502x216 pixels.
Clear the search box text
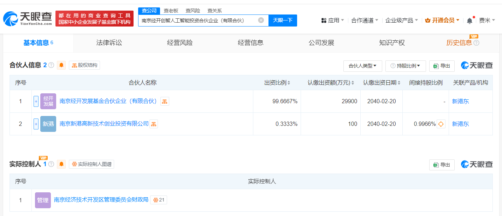(261, 20)
